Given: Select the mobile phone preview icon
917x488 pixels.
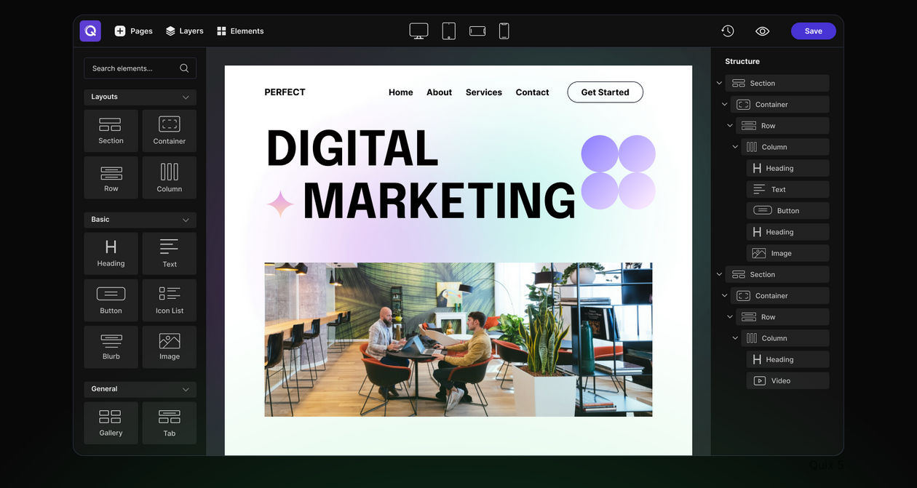Looking at the screenshot, I should click(x=504, y=31).
